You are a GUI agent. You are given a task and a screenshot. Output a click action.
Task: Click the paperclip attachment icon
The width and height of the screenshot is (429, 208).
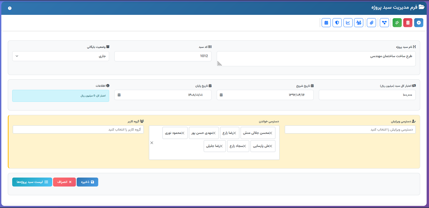point(372,23)
